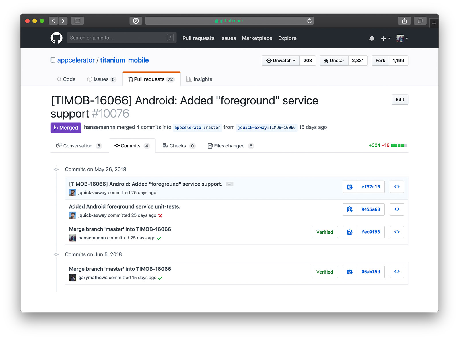Toggle the Safari sidebar button
459x339 pixels.
(77, 21)
